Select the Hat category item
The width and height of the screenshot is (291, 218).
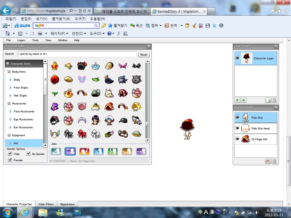point(24,143)
